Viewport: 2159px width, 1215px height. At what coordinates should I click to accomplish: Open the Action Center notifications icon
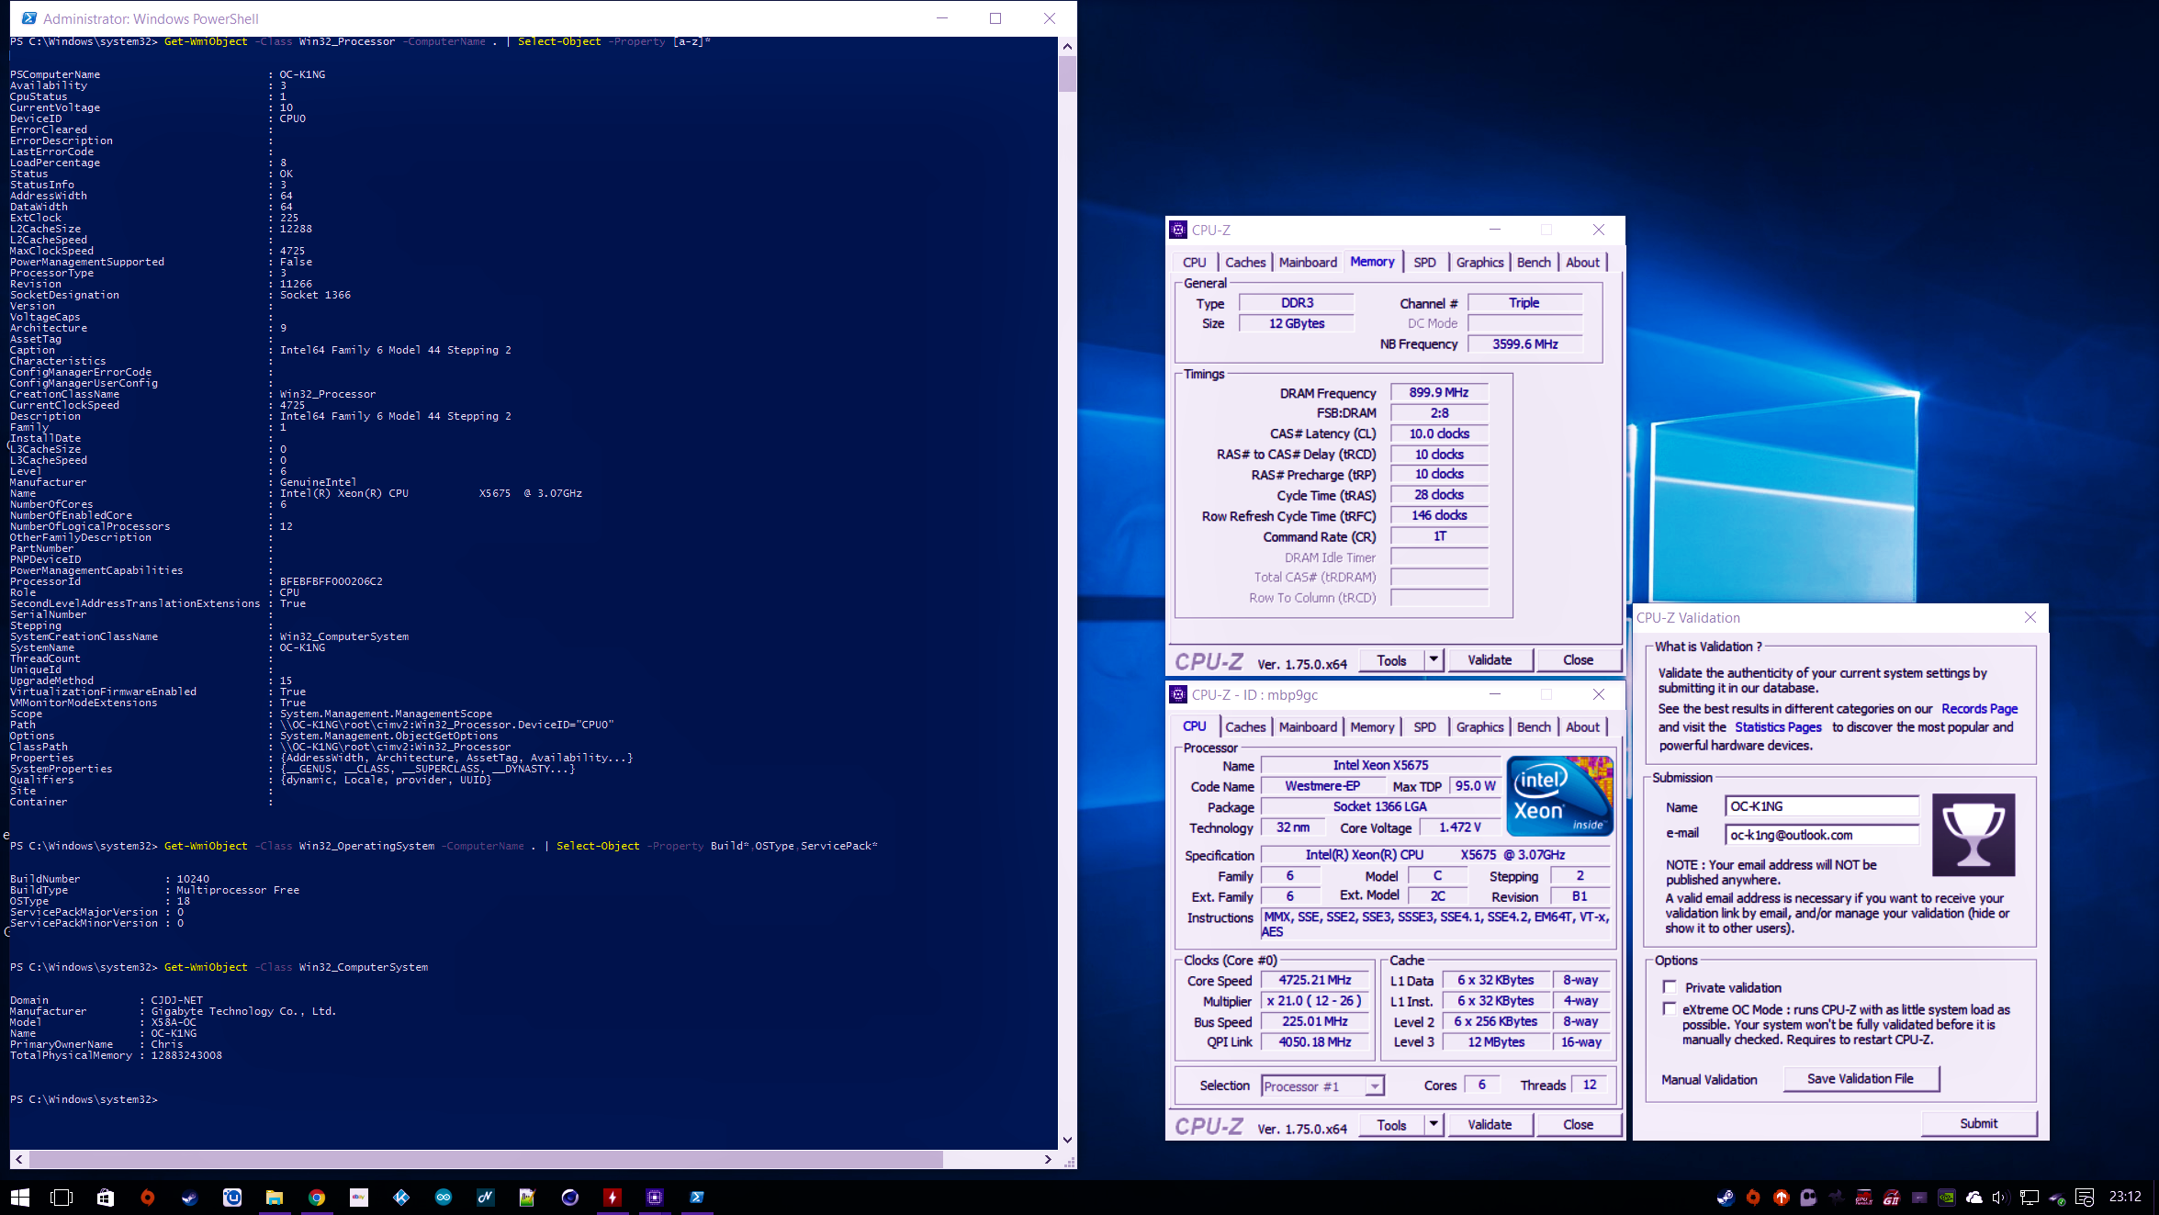(x=2085, y=1197)
